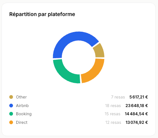The image size is (158, 138).
Task: Click the '12 resas' count
Action: [113, 122]
